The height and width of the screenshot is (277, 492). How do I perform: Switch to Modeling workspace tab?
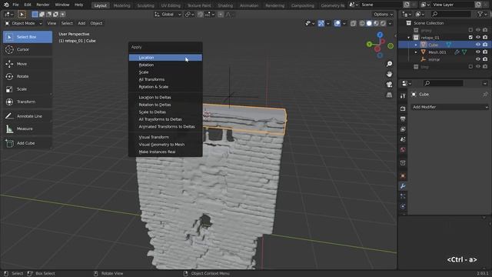pos(121,5)
